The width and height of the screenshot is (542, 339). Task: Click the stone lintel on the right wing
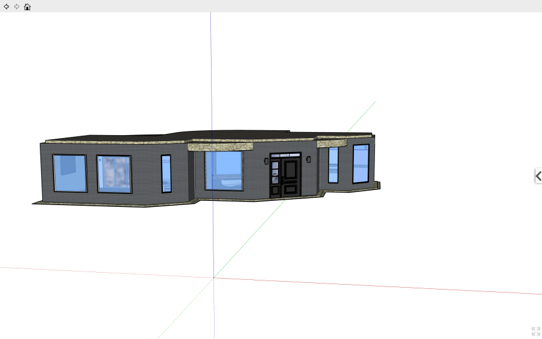click(332, 144)
